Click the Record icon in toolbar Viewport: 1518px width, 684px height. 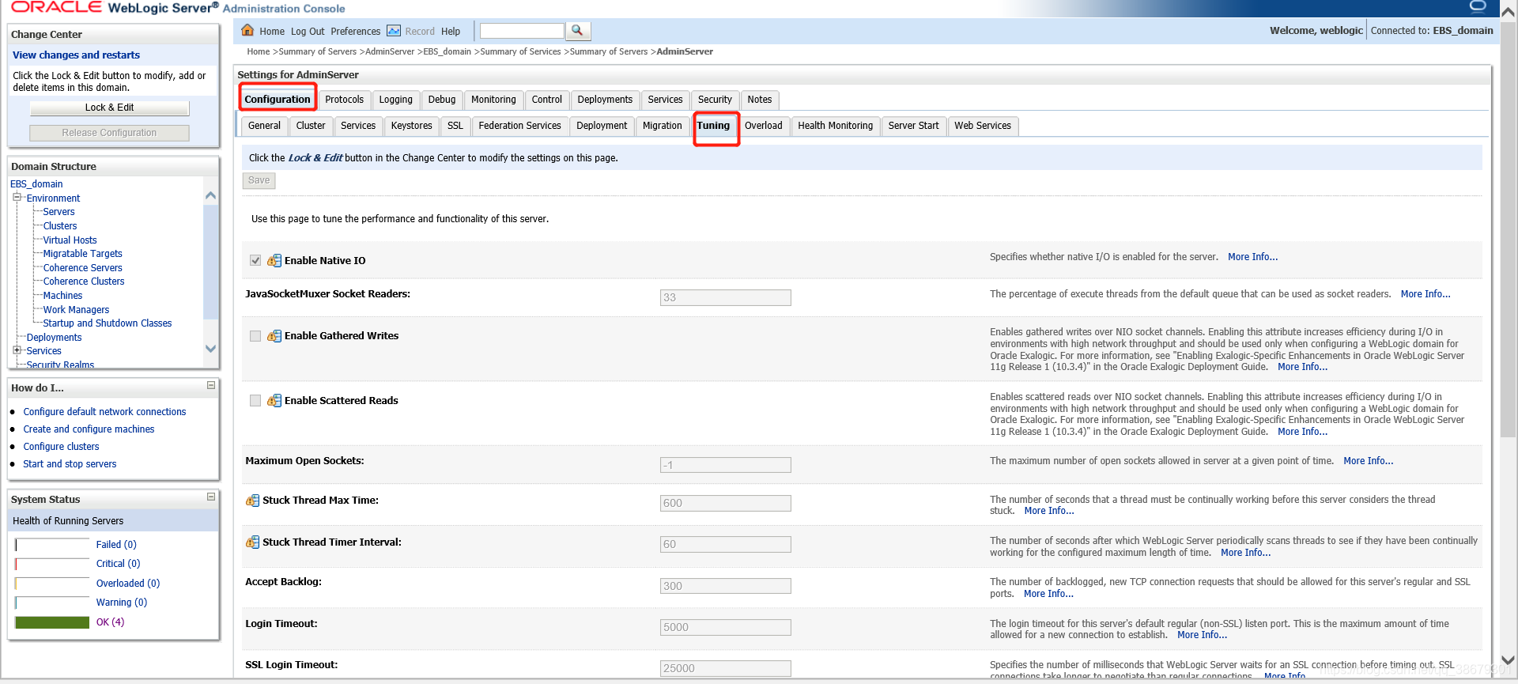click(394, 31)
